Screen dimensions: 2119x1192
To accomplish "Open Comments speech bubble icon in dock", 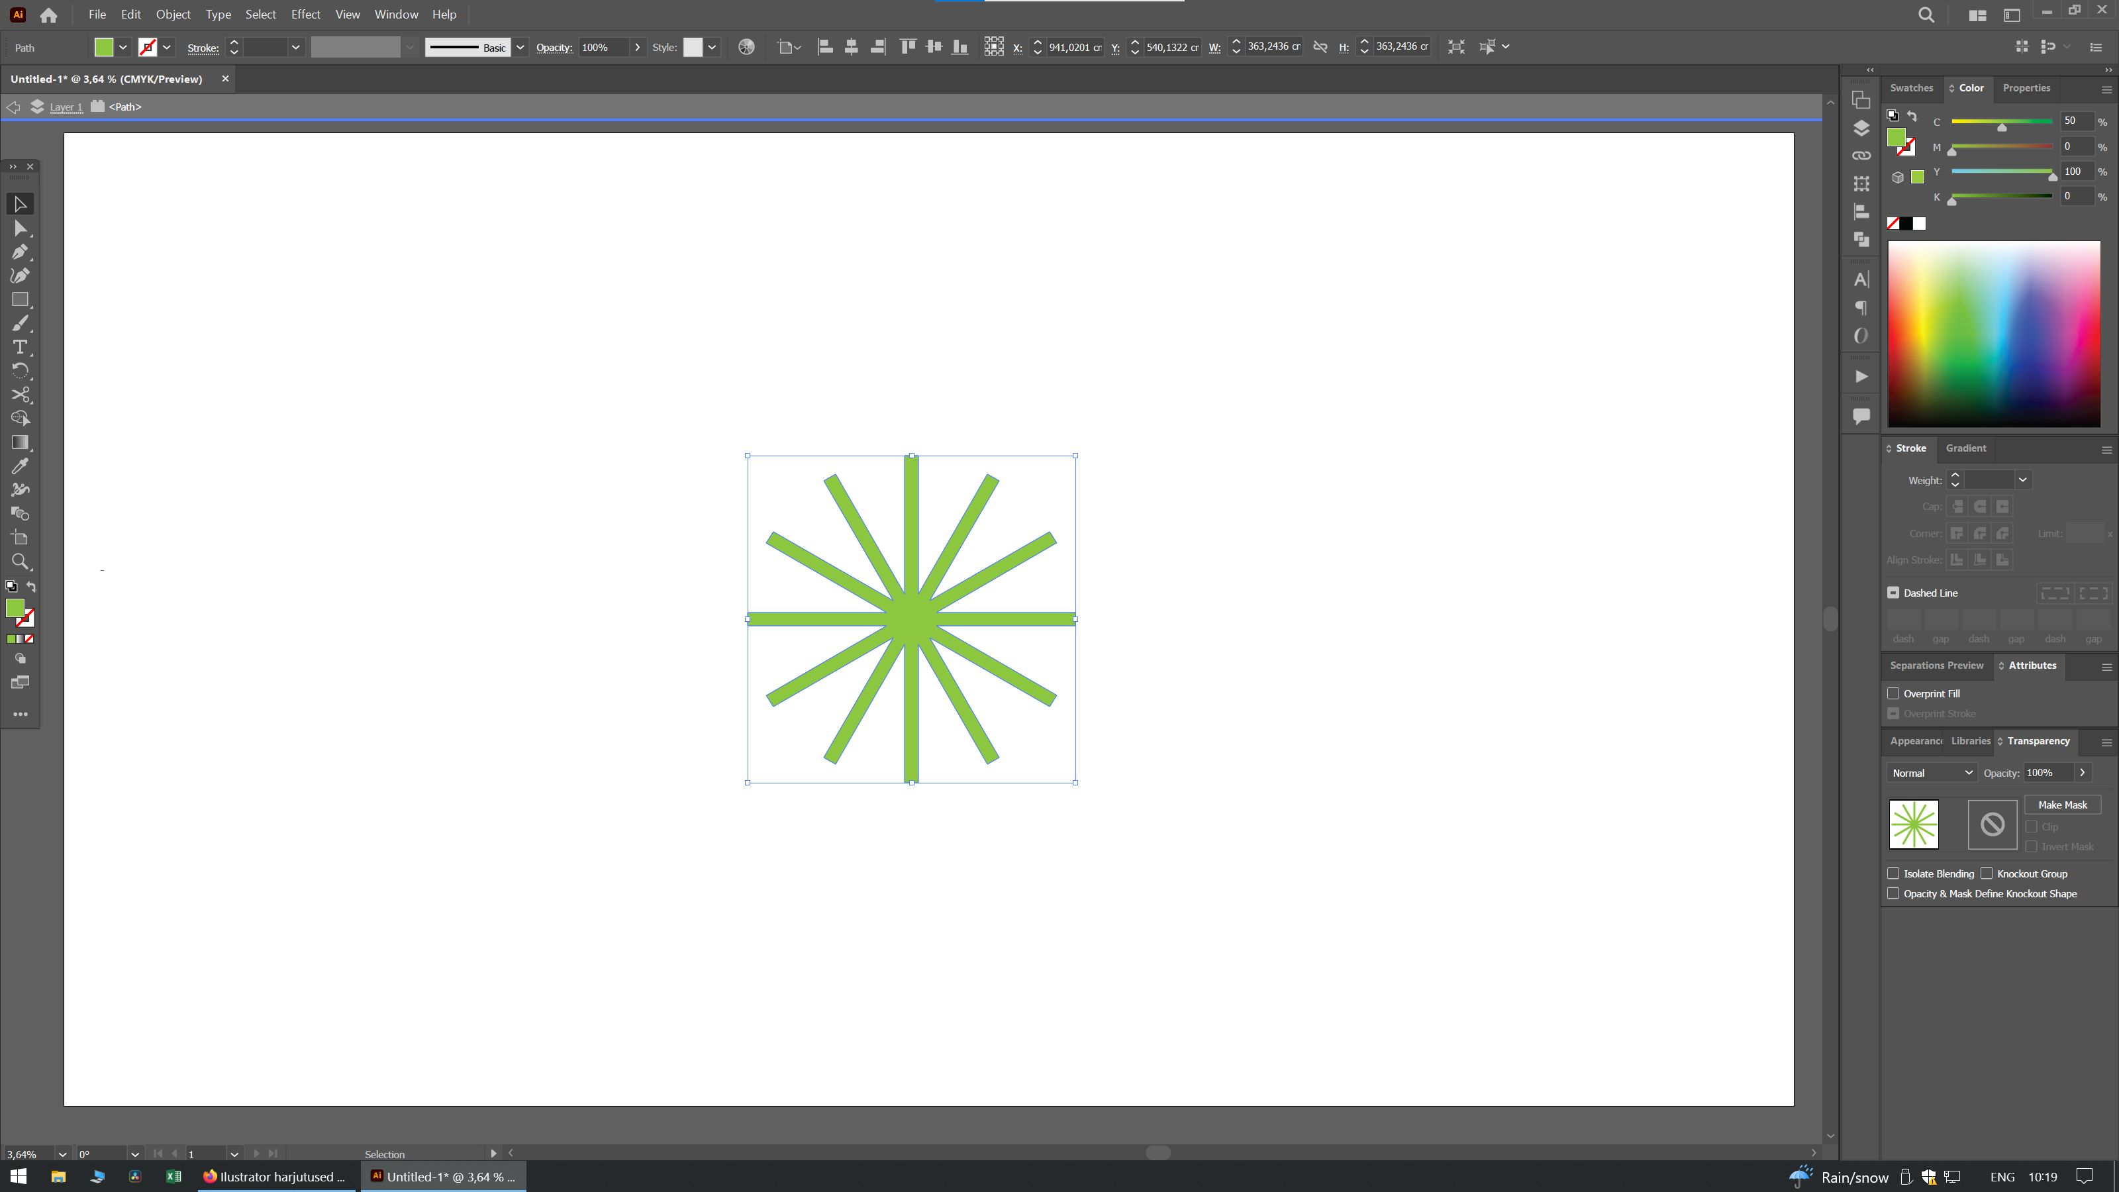I will [x=1861, y=417].
